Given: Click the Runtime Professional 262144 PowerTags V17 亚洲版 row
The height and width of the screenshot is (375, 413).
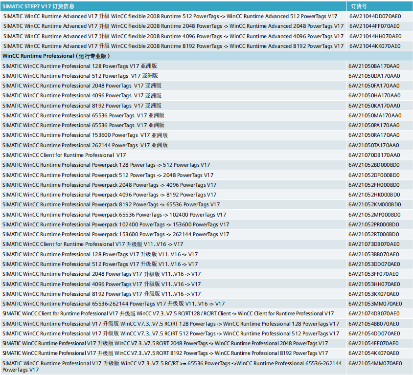Looking at the screenshot, I should [x=85, y=145].
